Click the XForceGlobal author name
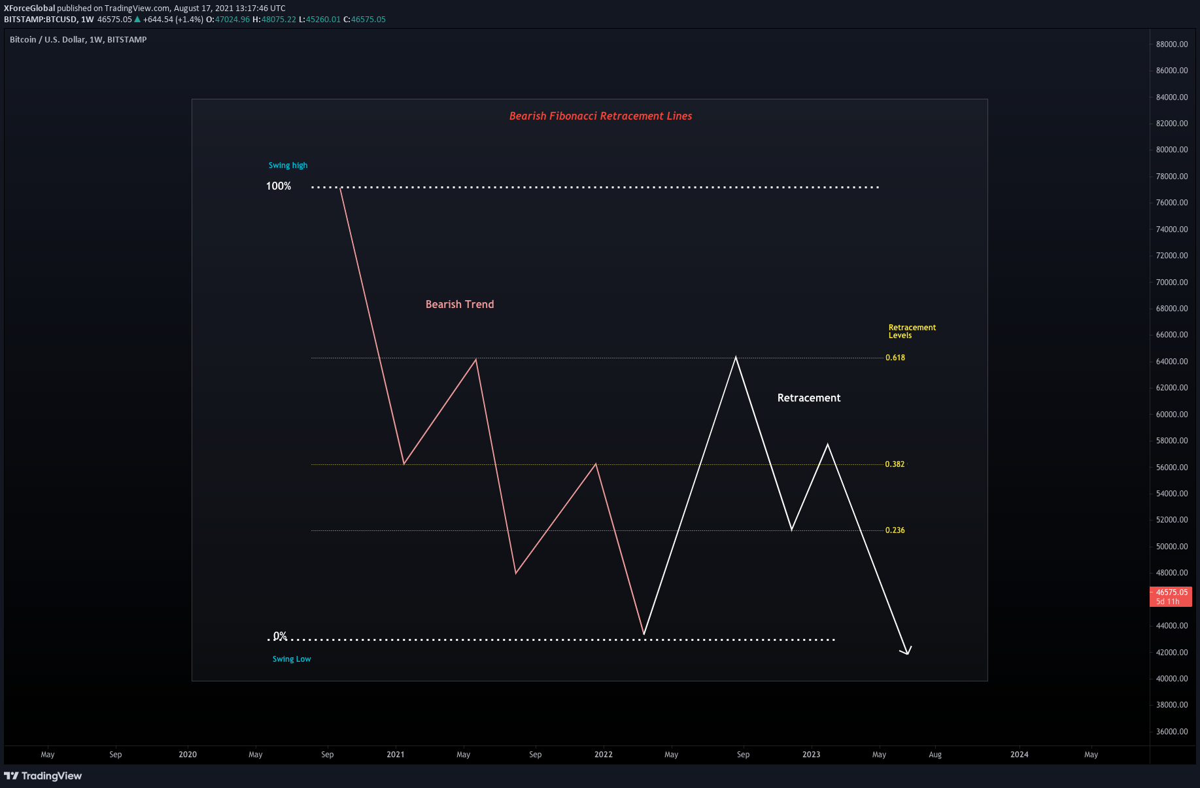This screenshot has height=788, width=1200. [x=29, y=9]
